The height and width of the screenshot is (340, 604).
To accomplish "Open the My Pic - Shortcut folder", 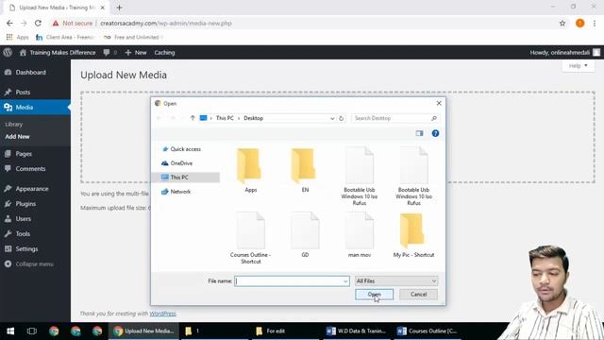I will pos(413,234).
